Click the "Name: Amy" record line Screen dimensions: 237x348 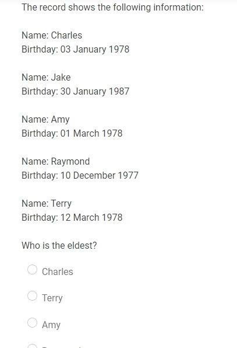[45, 120]
